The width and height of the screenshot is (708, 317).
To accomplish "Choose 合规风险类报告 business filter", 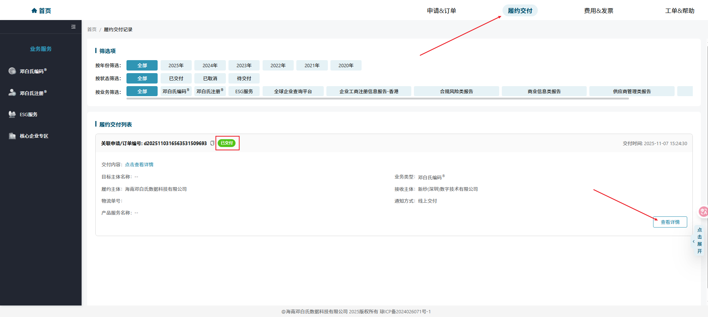I will [x=456, y=92].
